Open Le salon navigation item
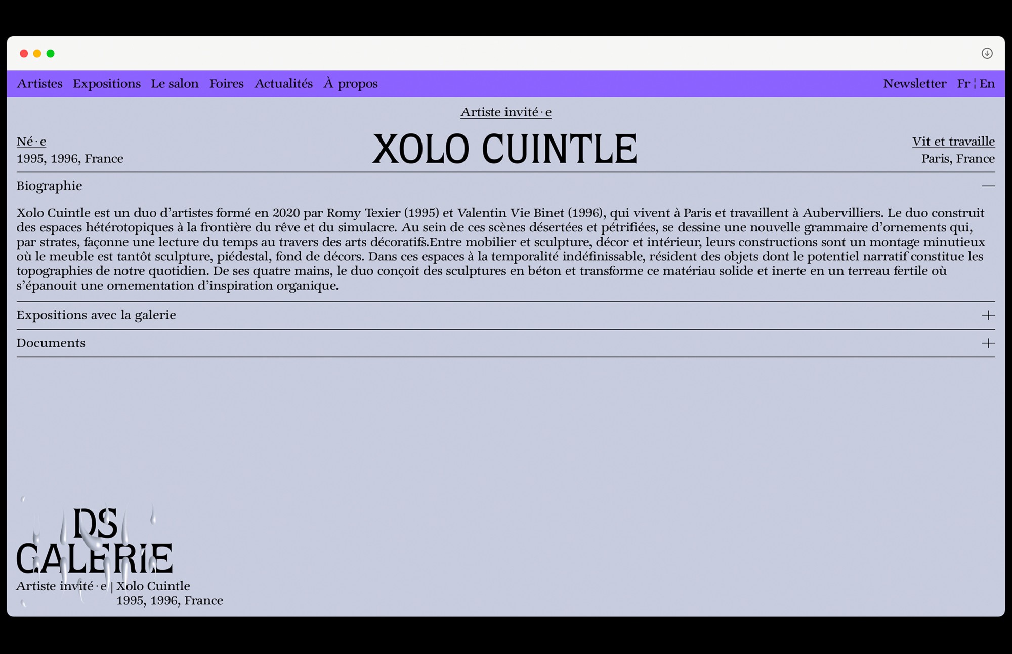Image resolution: width=1012 pixels, height=654 pixels. (175, 84)
